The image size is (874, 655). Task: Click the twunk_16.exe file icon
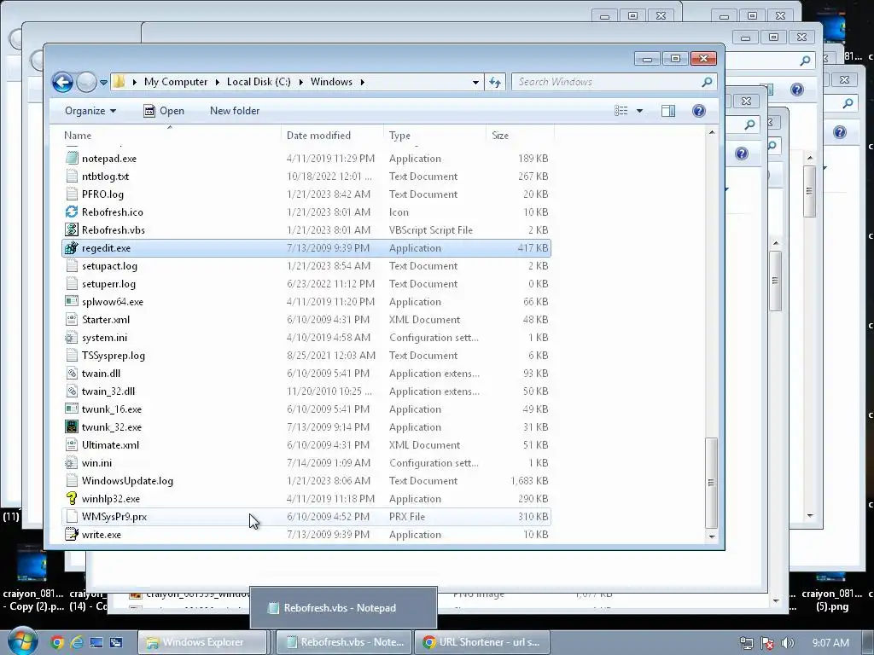click(x=72, y=409)
